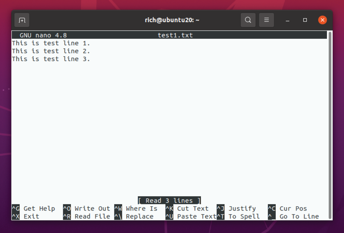Image resolution: width=344 pixels, height=233 pixels.
Task: Place cursor in 'This is test line 2.'
Action: (51, 51)
